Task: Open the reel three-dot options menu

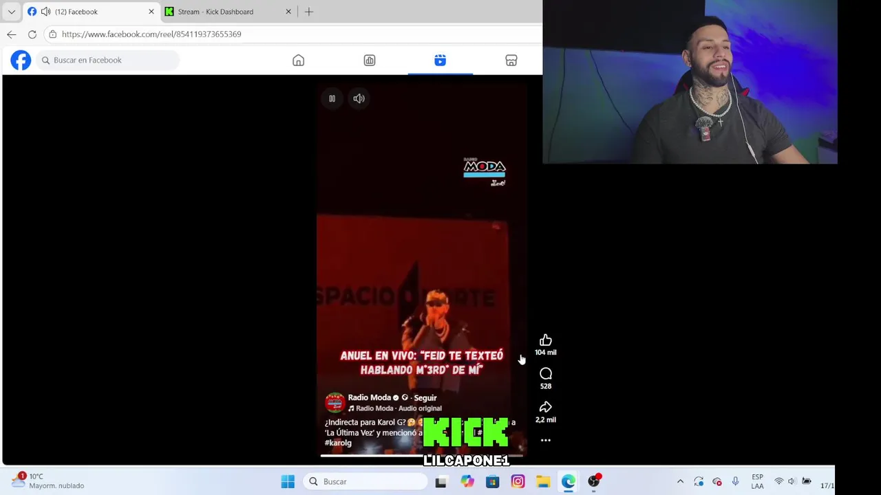Action: [546, 440]
